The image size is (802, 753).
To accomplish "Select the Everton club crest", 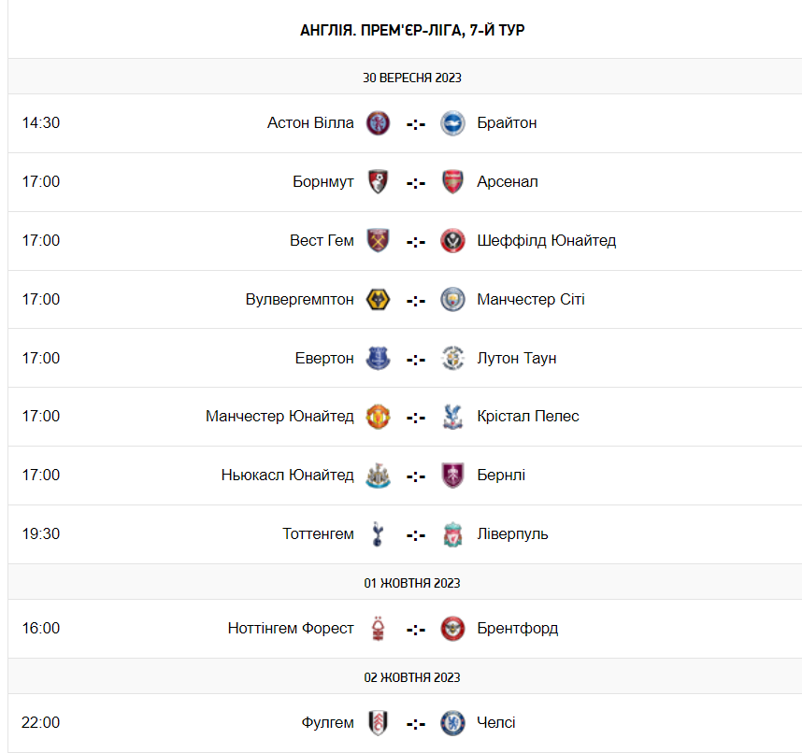I will click(379, 359).
